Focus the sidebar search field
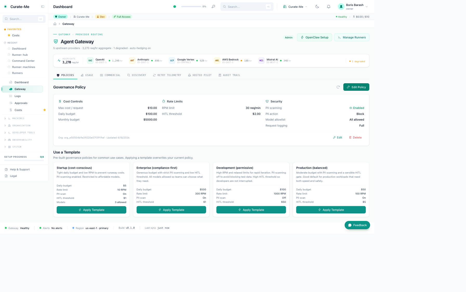Image resolution: width=466 pixels, height=292 pixels. 23,19
